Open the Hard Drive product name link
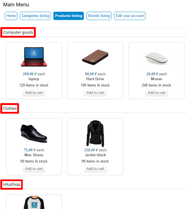The width and height of the screenshot is (187, 209). coord(95,79)
